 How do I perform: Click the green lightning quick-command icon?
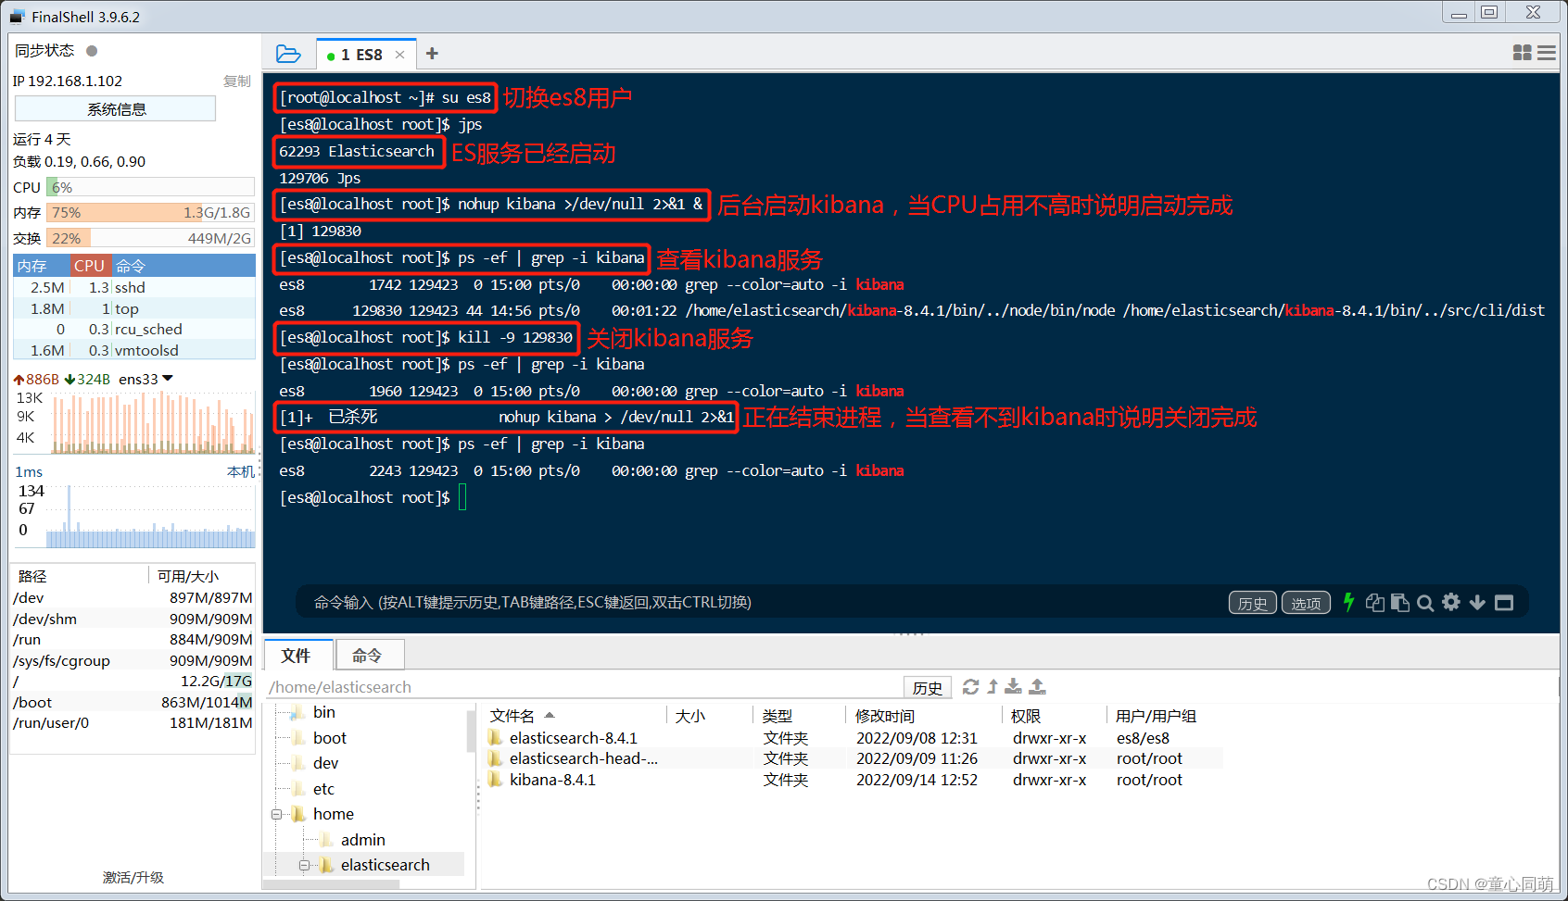pos(1348,602)
